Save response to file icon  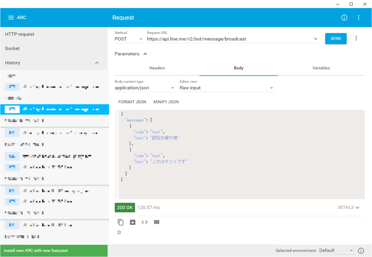[x=133, y=222]
